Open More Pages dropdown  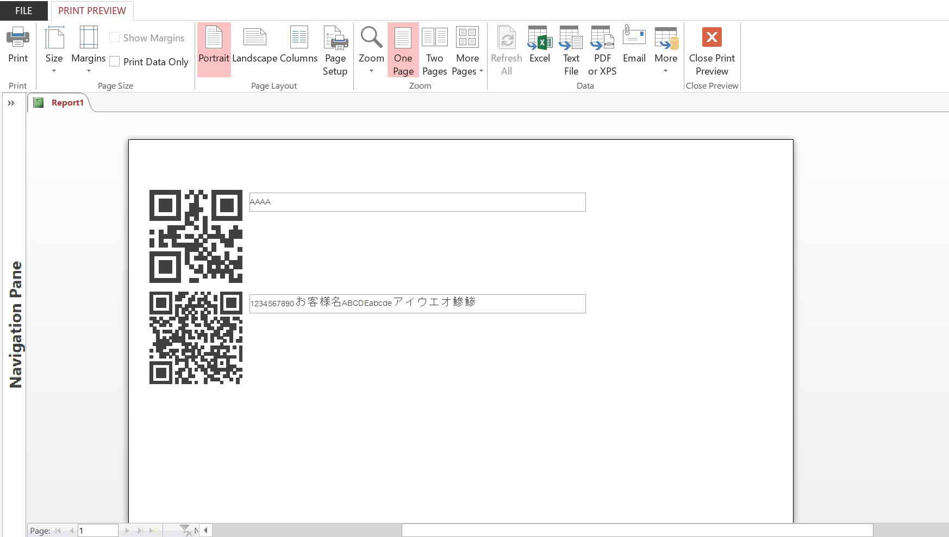point(467,50)
